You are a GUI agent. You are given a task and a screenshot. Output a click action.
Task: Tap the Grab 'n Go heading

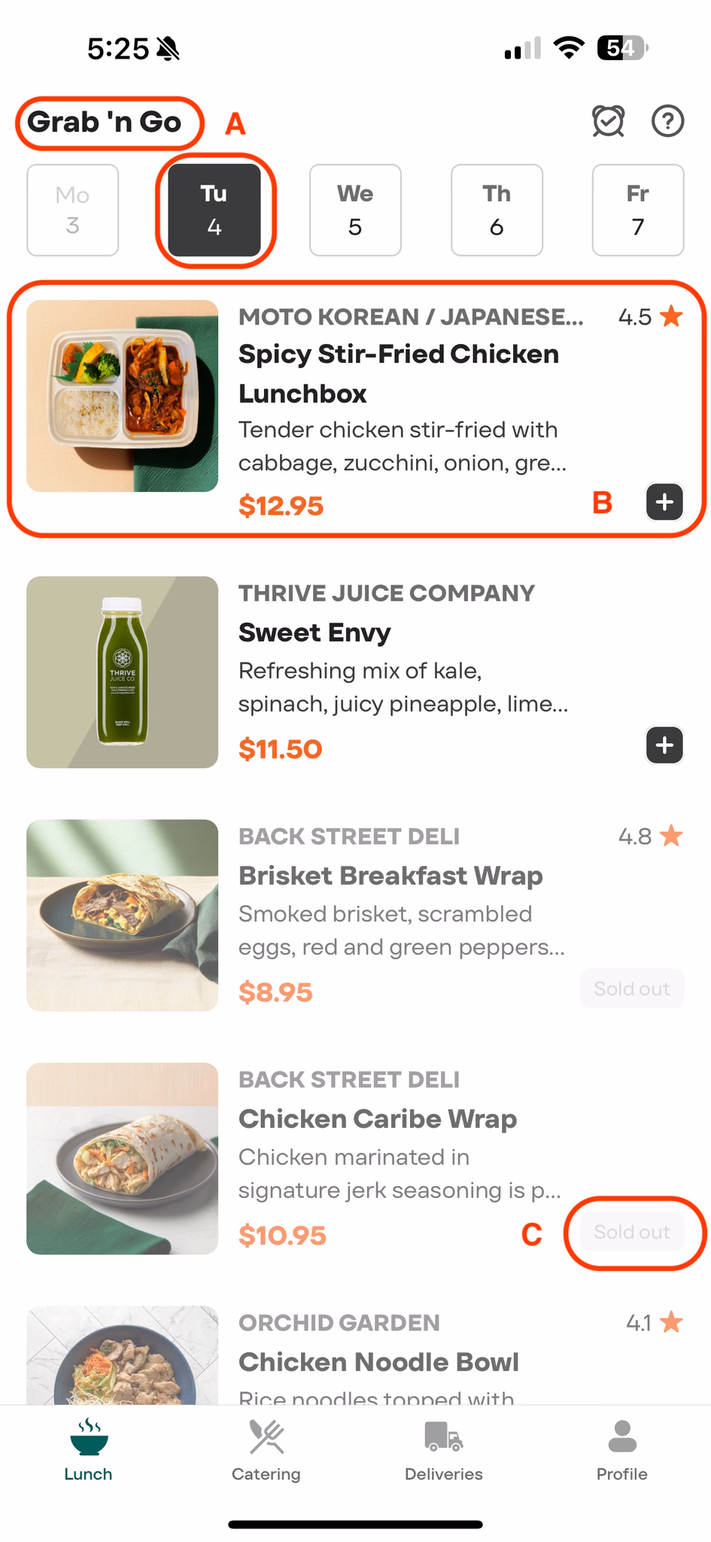point(105,122)
